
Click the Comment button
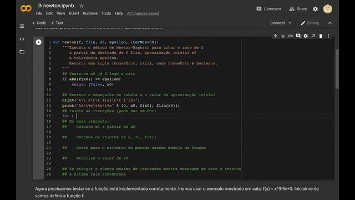pyautogui.click(x=268, y=9)
